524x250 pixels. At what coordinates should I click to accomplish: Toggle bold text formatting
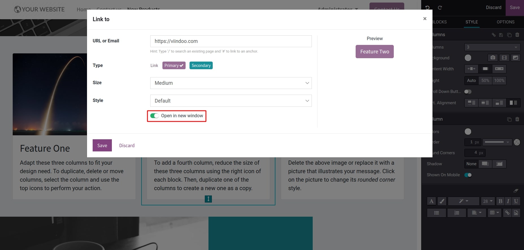(x=500, y=201)
